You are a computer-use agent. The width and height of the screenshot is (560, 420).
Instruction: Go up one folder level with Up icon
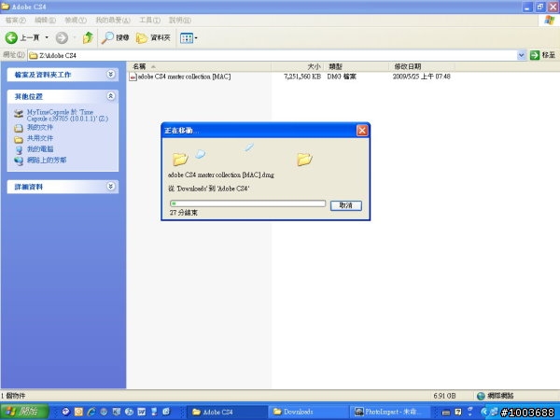(88, 37)
